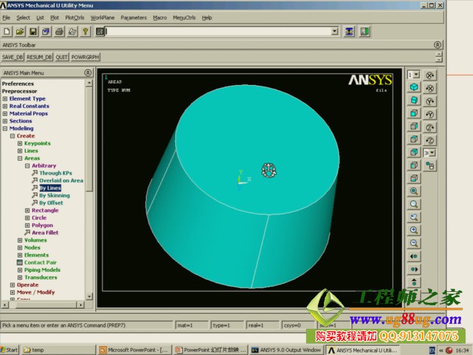Viewport: 473px width, 355px height.
Task: Open the window number dropdown showing 1
Action: (x=417, y=75)
